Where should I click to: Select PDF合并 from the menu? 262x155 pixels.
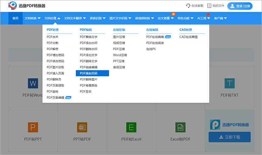coord(52,37)
